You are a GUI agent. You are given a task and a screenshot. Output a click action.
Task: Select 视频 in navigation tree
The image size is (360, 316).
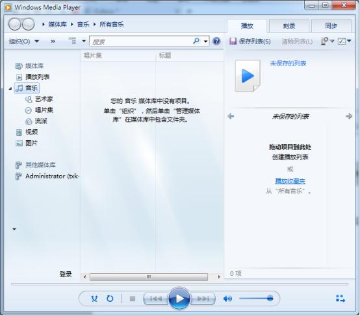[27, 132]
